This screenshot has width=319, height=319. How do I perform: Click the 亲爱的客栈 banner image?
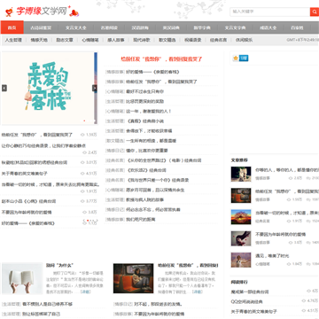(48, 88)
